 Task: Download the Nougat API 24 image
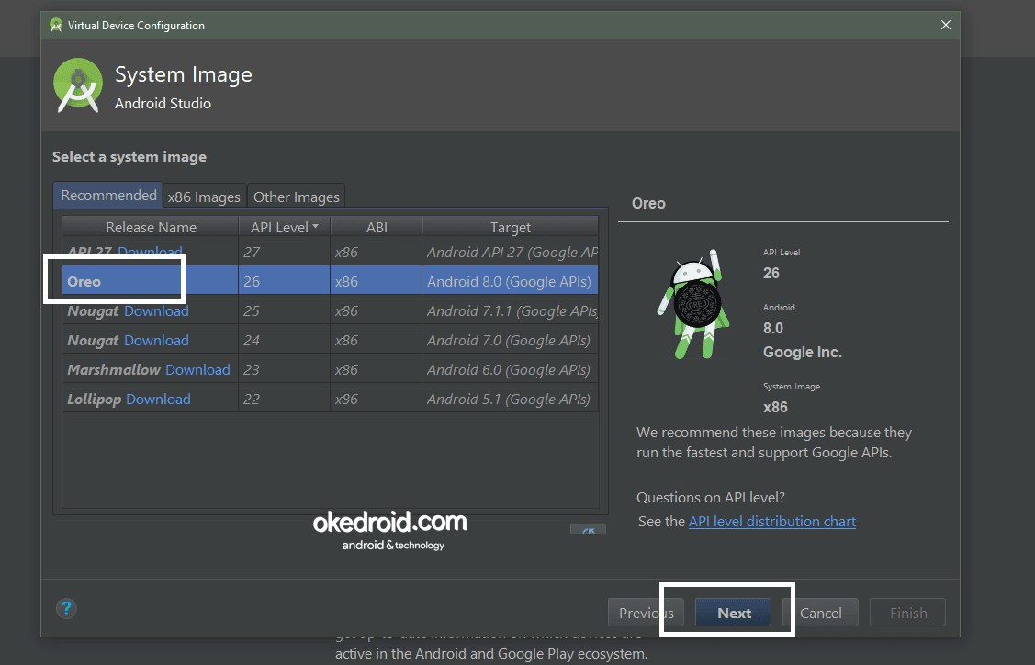(156, 340)
